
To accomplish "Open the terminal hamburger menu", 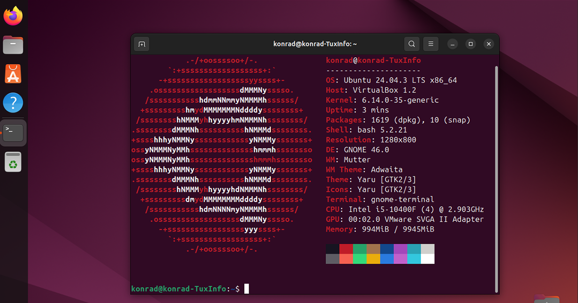I will (431, 44).
